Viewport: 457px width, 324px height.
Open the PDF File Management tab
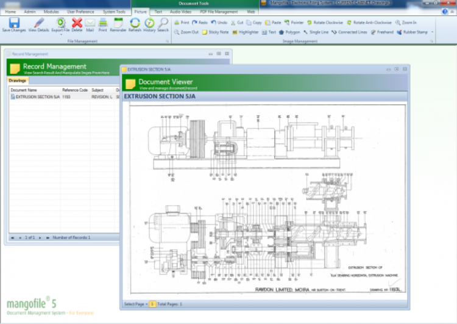218,12
